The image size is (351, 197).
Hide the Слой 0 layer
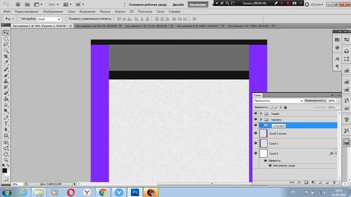(x=256, y=153)
